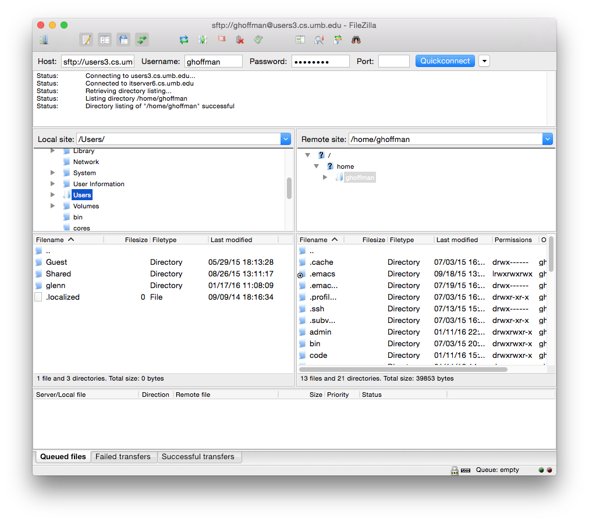Expand the System folder in local tree
Screen dimensions: 589x522
point(52,173)
